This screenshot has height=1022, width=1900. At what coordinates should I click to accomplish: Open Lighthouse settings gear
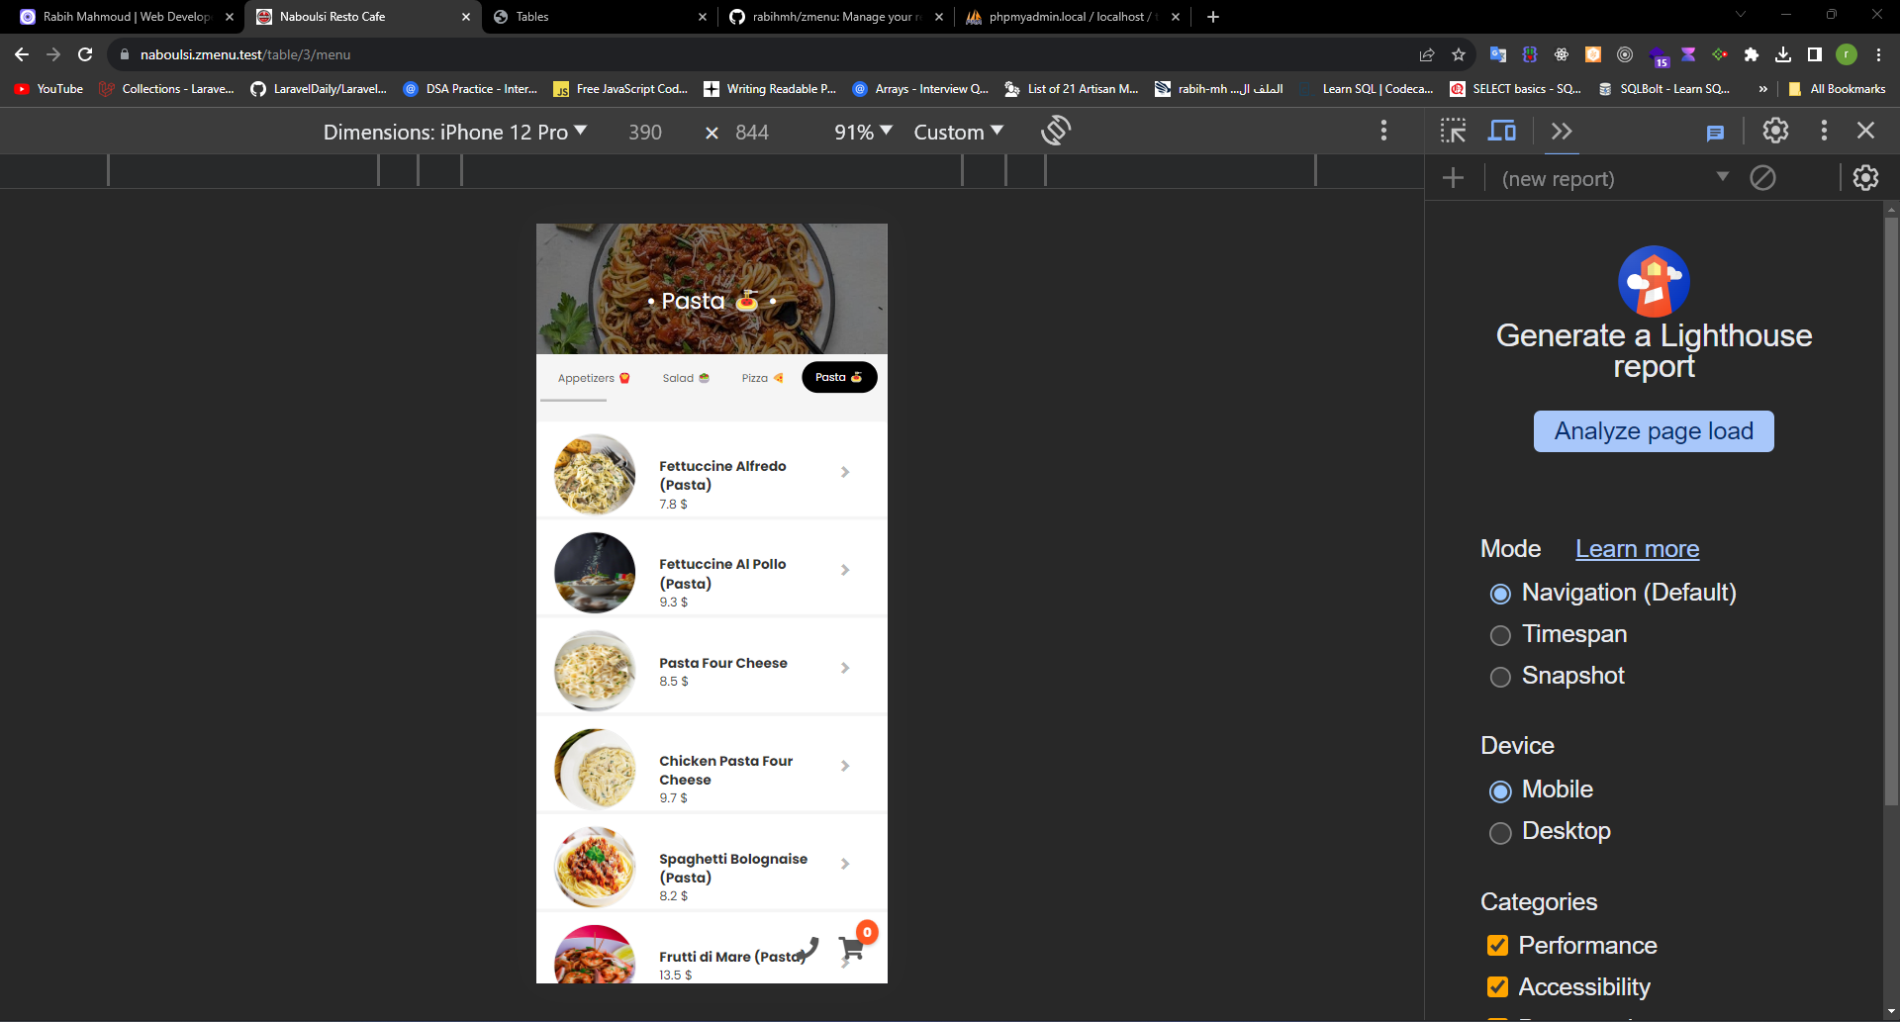point(1865,178)
